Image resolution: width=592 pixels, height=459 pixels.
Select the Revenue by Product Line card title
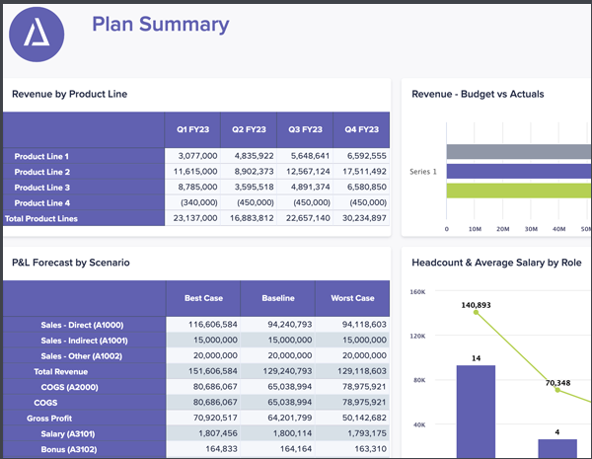pos(69,94)
